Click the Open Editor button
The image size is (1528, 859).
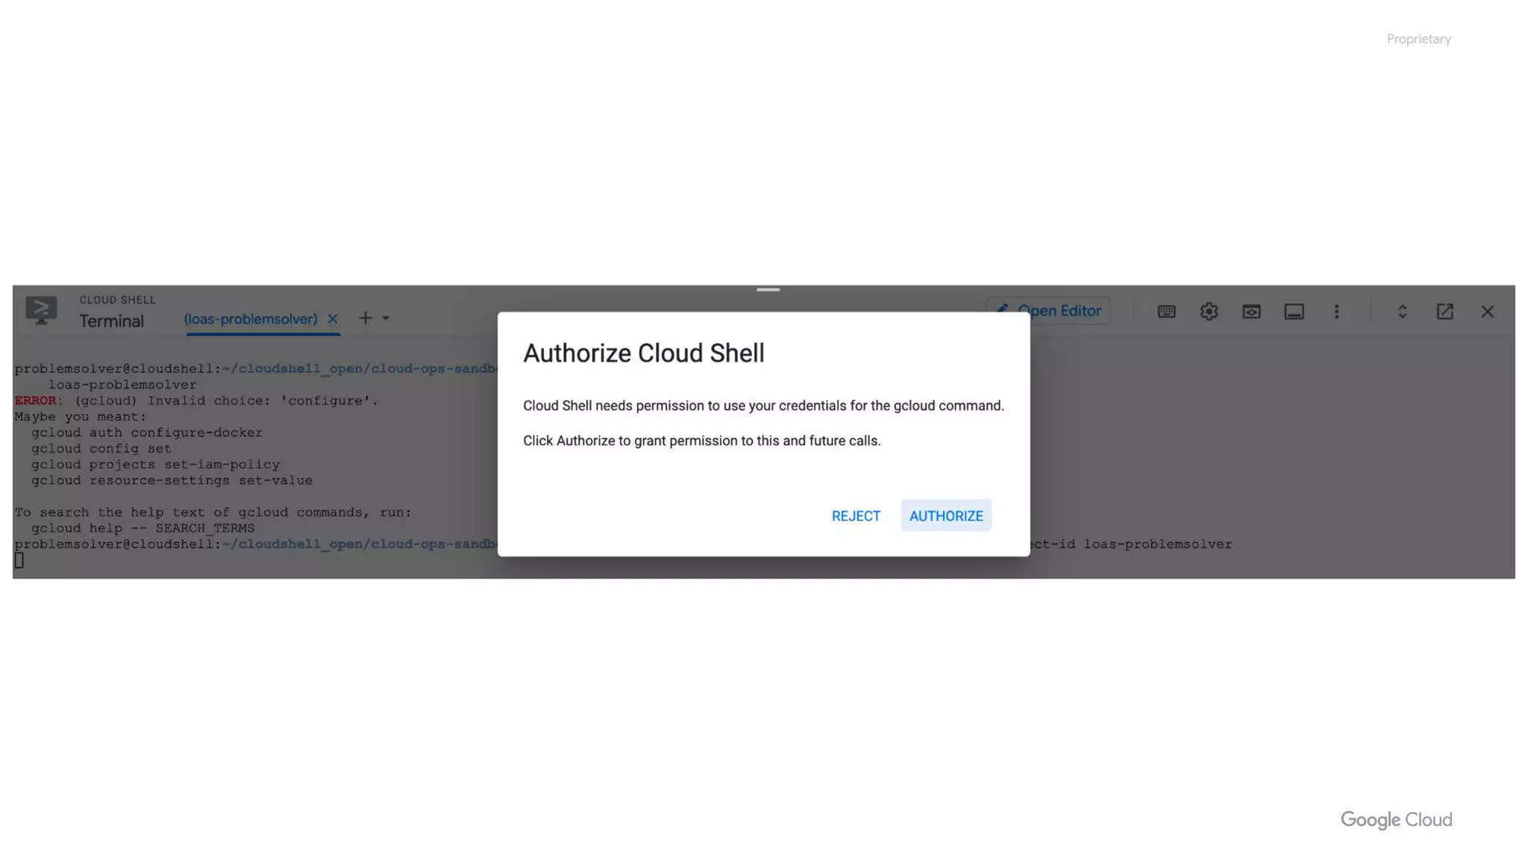coord(1048,311)
